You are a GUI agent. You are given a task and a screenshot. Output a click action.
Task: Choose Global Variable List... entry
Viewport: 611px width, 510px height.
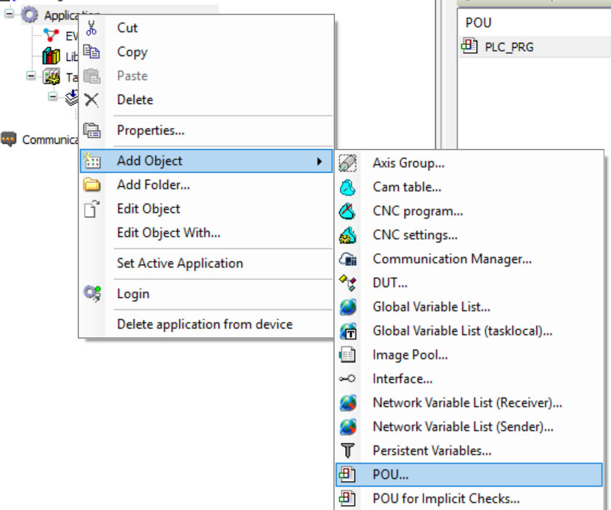(x=431, y=307)
